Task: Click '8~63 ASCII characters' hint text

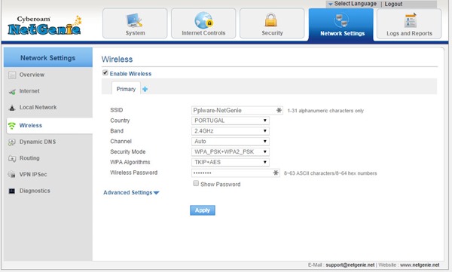Action: pos(331,173)
